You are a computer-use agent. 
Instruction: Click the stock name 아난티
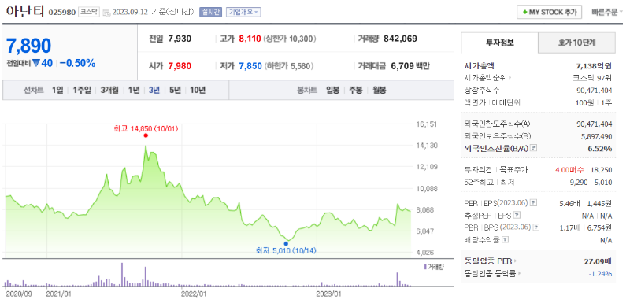point(25,11)
